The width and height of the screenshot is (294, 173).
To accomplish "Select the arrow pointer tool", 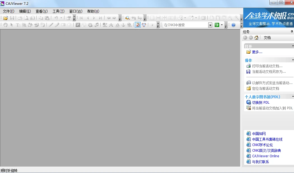I will [x=11, y=25].
